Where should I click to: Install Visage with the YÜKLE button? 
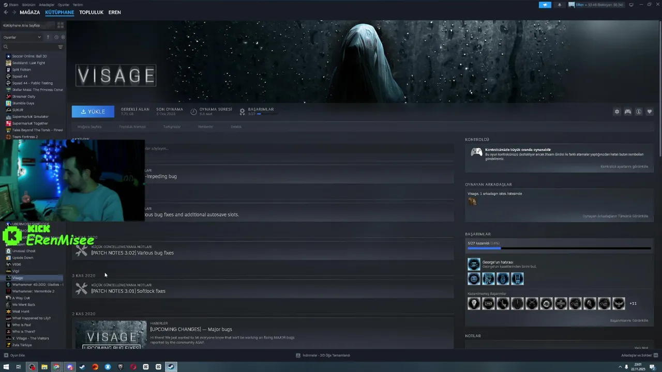[x=93, y=112]
